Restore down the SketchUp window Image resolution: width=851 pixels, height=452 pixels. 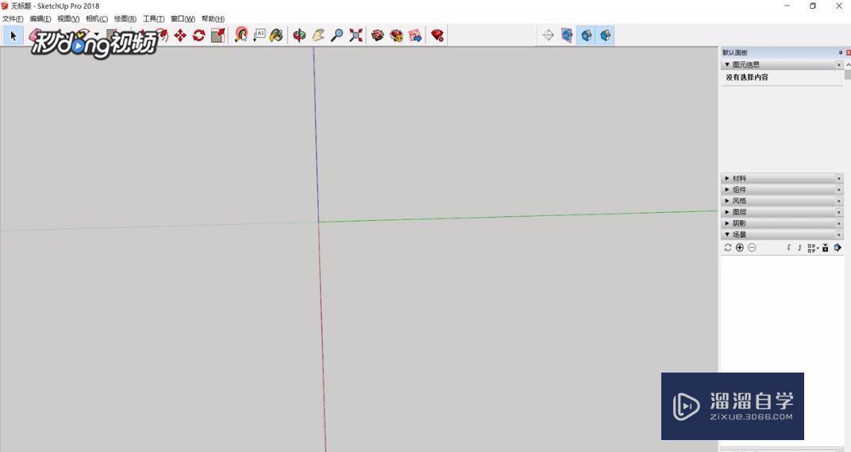[x=812, y=6]
